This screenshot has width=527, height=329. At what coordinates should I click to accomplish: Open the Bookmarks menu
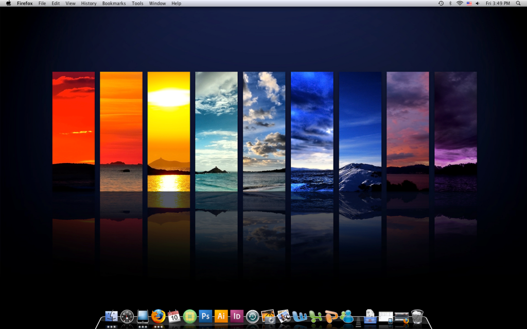pyautogui.click(x=114, y=4)
